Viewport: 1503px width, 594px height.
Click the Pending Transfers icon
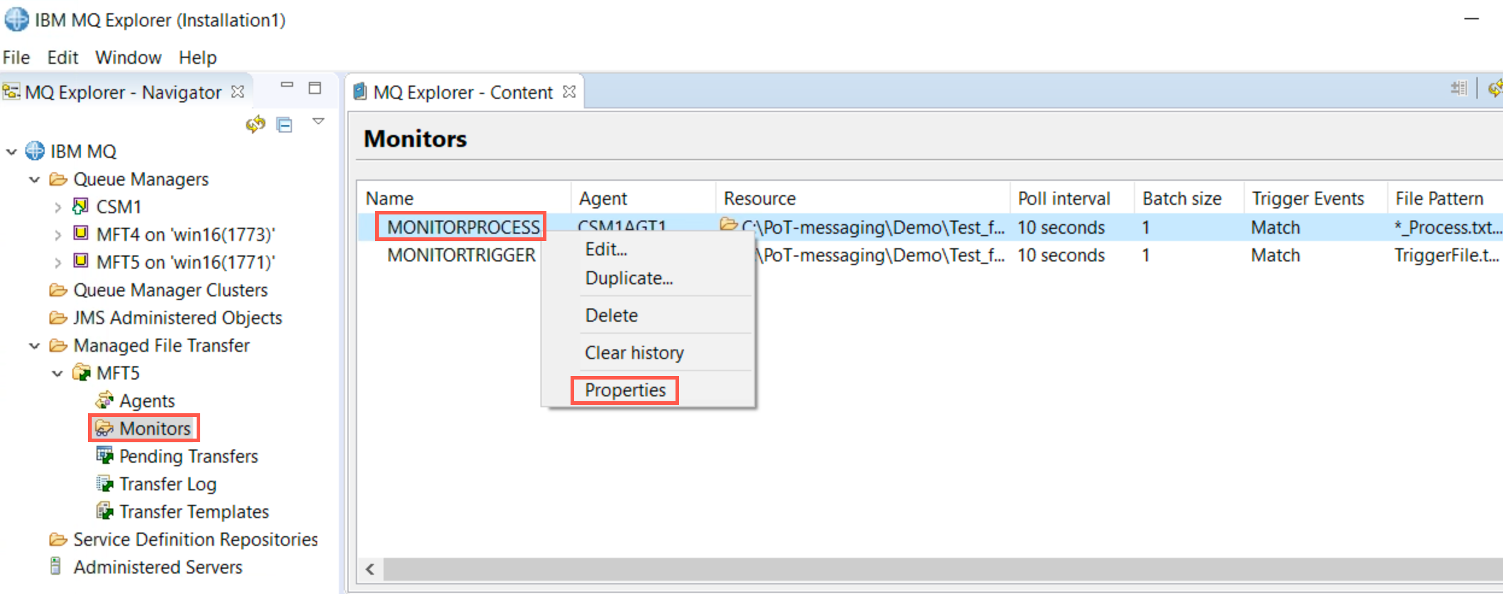click(104, 455)
